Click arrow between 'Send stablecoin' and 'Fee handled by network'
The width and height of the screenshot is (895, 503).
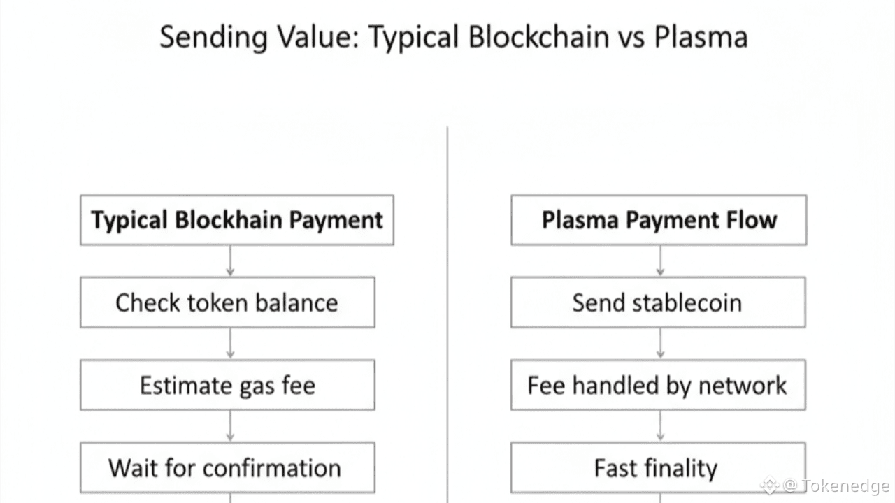pyautogui.click(x=660, y=343)
